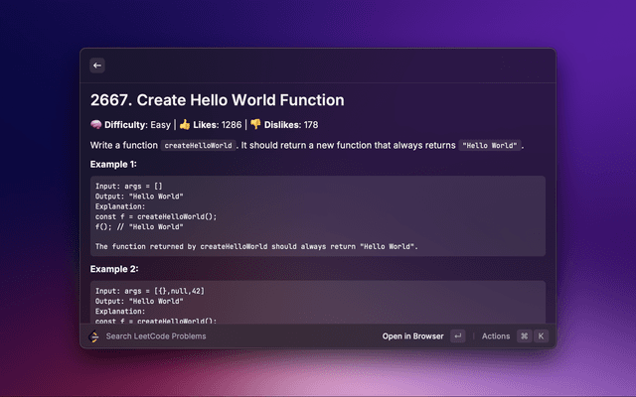Click the brain difficulty icon
This screenshot has width=636, height=397.
coord(96,125)
